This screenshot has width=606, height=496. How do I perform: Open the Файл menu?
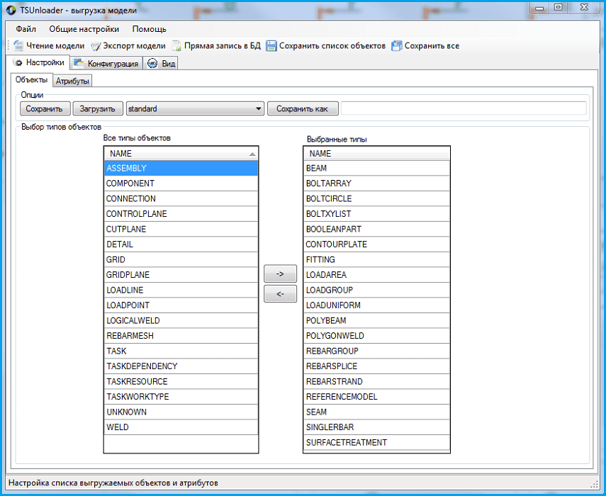click(x=26, y=29)
